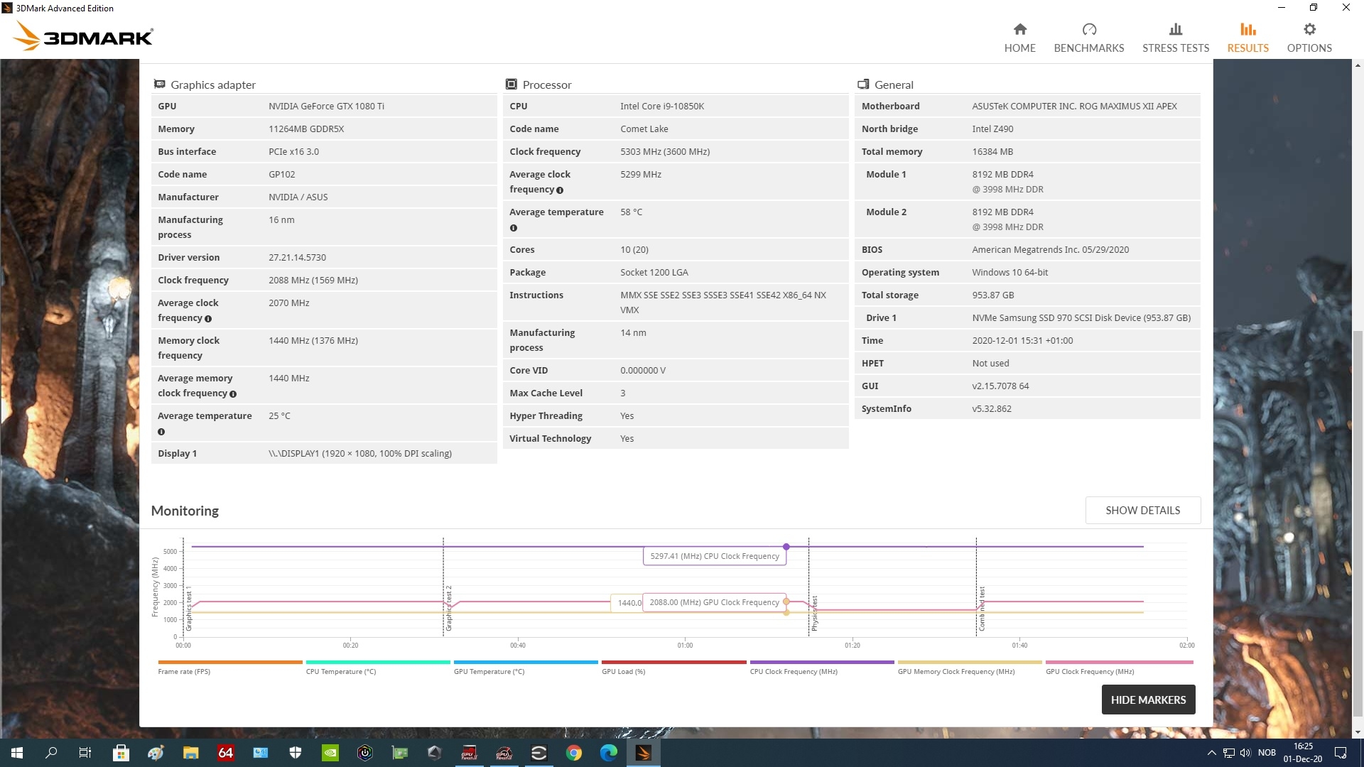This screenshot has height=767, width=1364.
Task: Open Microsoft Store from taskbar
Action: pyautogui.click(x=121, y=753)
